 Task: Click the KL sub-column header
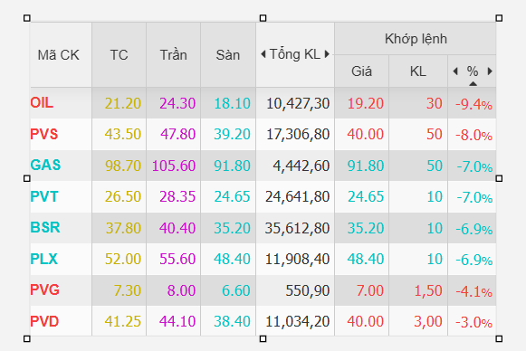tap(418, 71)
